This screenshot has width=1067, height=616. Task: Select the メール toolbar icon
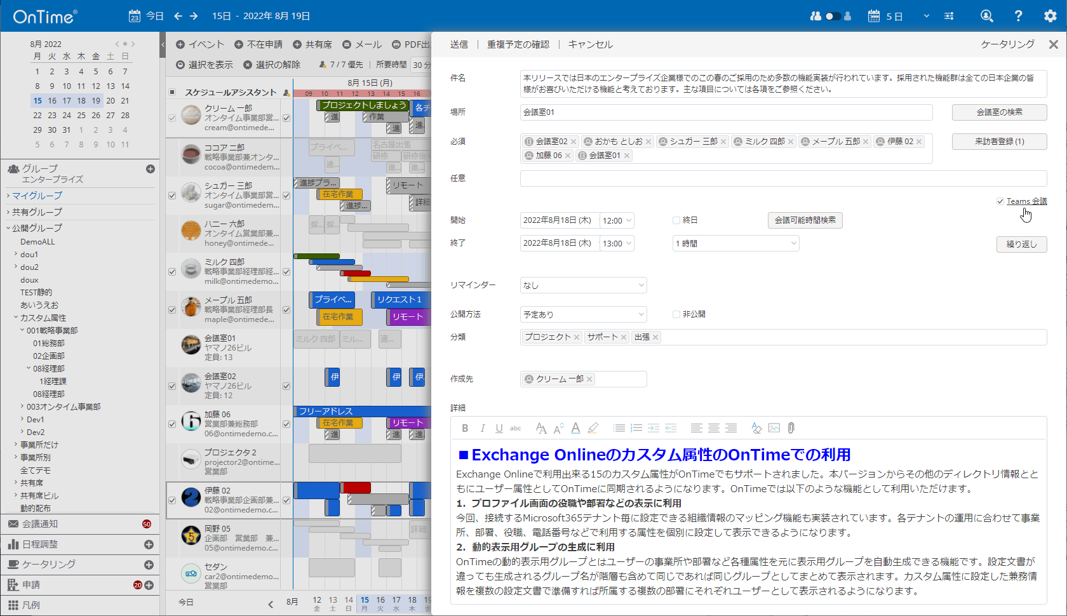pyautogui.click(x=362, y=44)
